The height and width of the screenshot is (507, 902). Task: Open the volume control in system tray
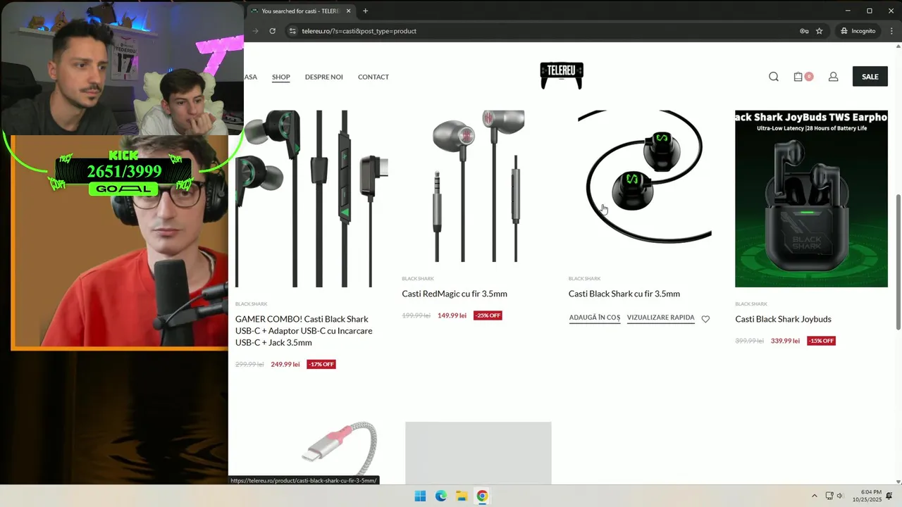click(x=840, y=496)
